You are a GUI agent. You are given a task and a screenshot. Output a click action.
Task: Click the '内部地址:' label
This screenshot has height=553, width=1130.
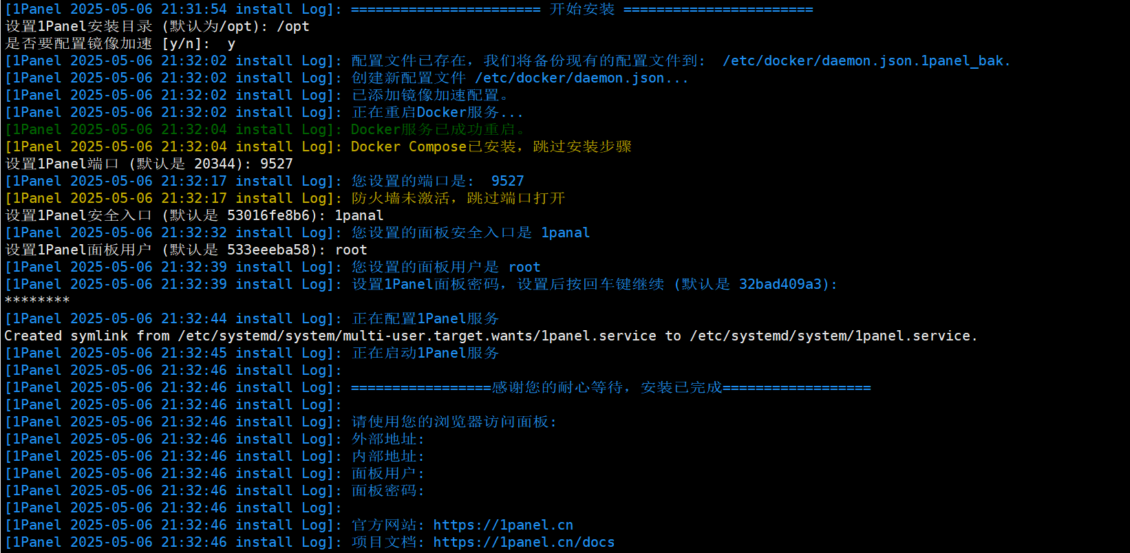pyautogui.click(x=388, y=456)
